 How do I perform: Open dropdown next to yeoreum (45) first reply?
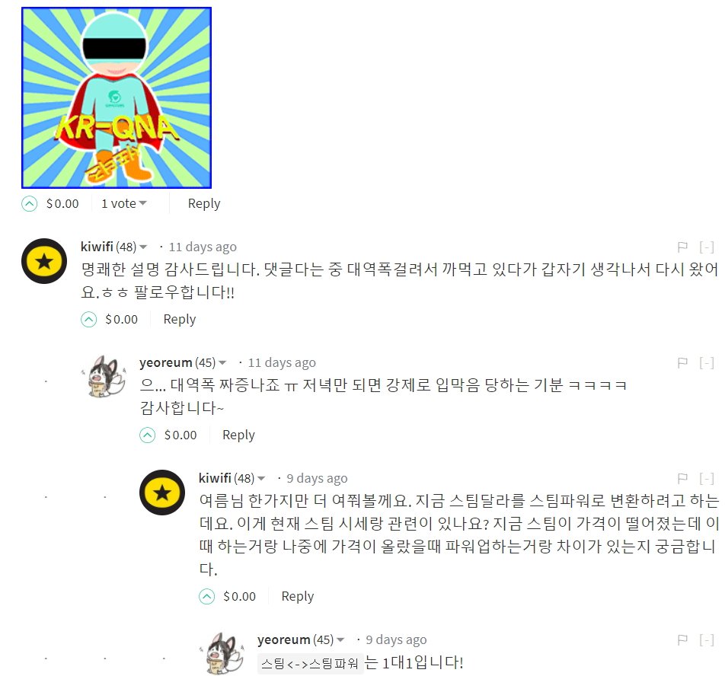pyautogui.click(x=222, y=362)
